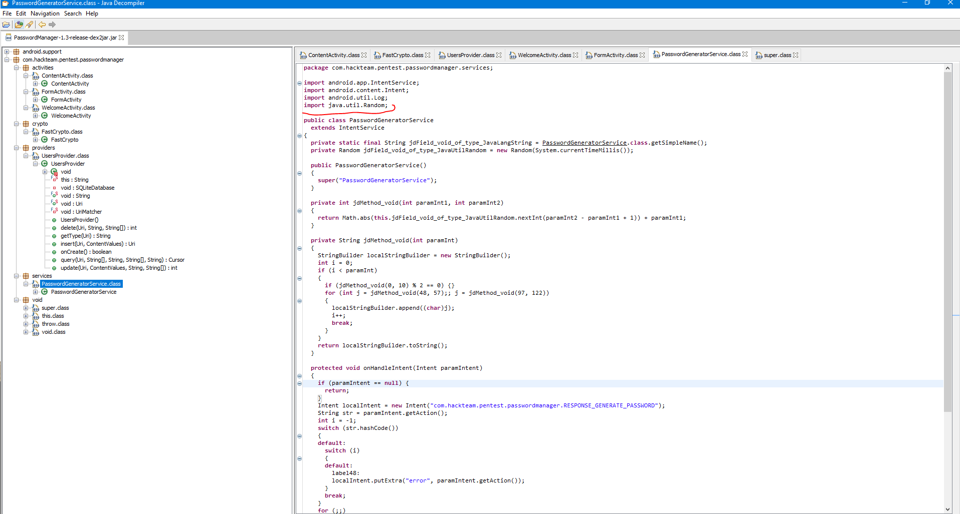The image size is (960, 514).
Task: Go back using the Backward arrow icon
Action: point(42,25)
